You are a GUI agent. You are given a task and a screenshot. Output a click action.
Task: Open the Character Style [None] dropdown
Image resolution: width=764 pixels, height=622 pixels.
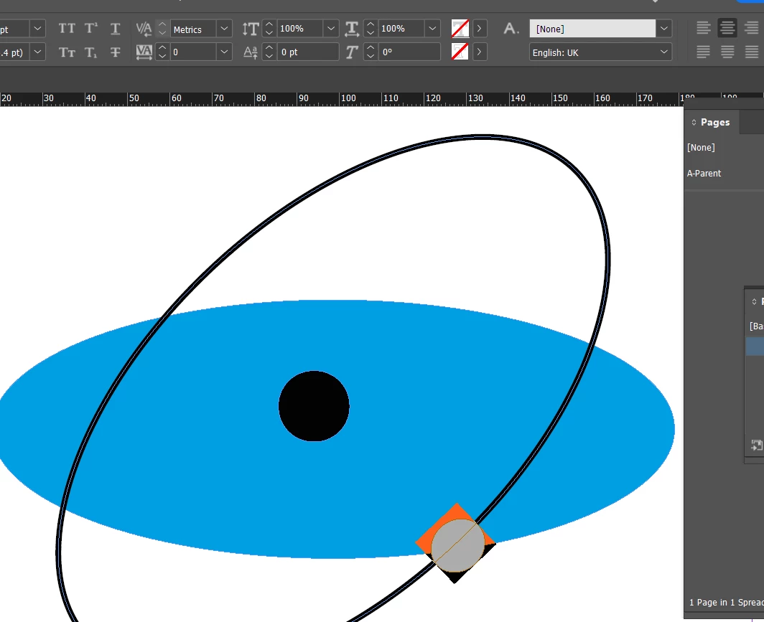pos(663,29)
